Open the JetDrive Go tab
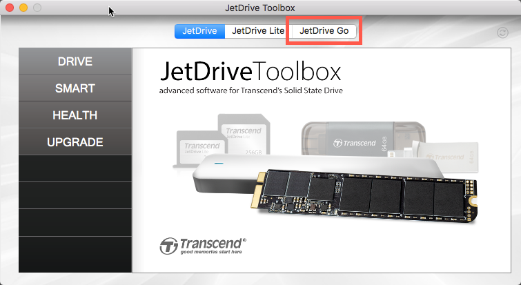521x285 pixels. click(324, 31)
